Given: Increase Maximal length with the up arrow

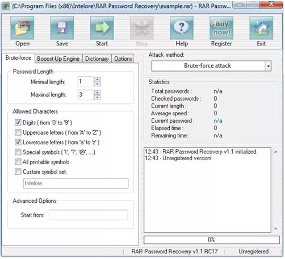Looking at the screenshot, I should [97, 93].
